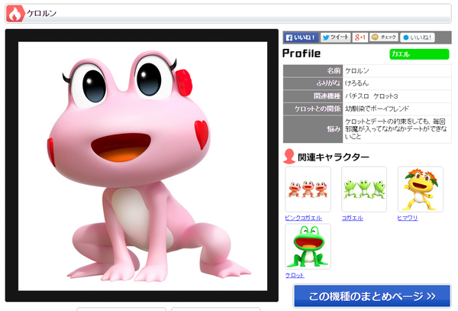Select the green カエル category tag
Viewport: 458px width, 311px height.
[419, 54]
